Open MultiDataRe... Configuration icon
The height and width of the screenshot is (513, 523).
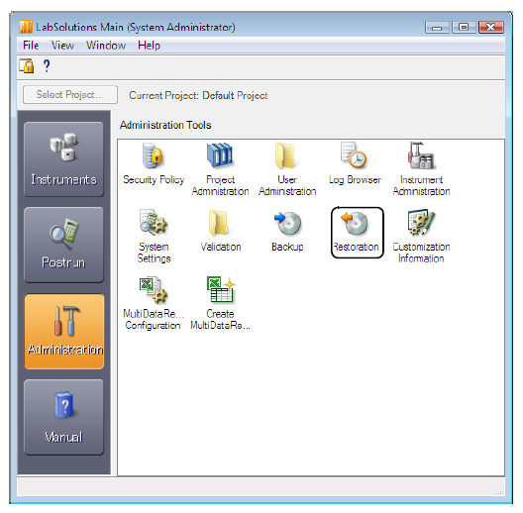point(154,303)
